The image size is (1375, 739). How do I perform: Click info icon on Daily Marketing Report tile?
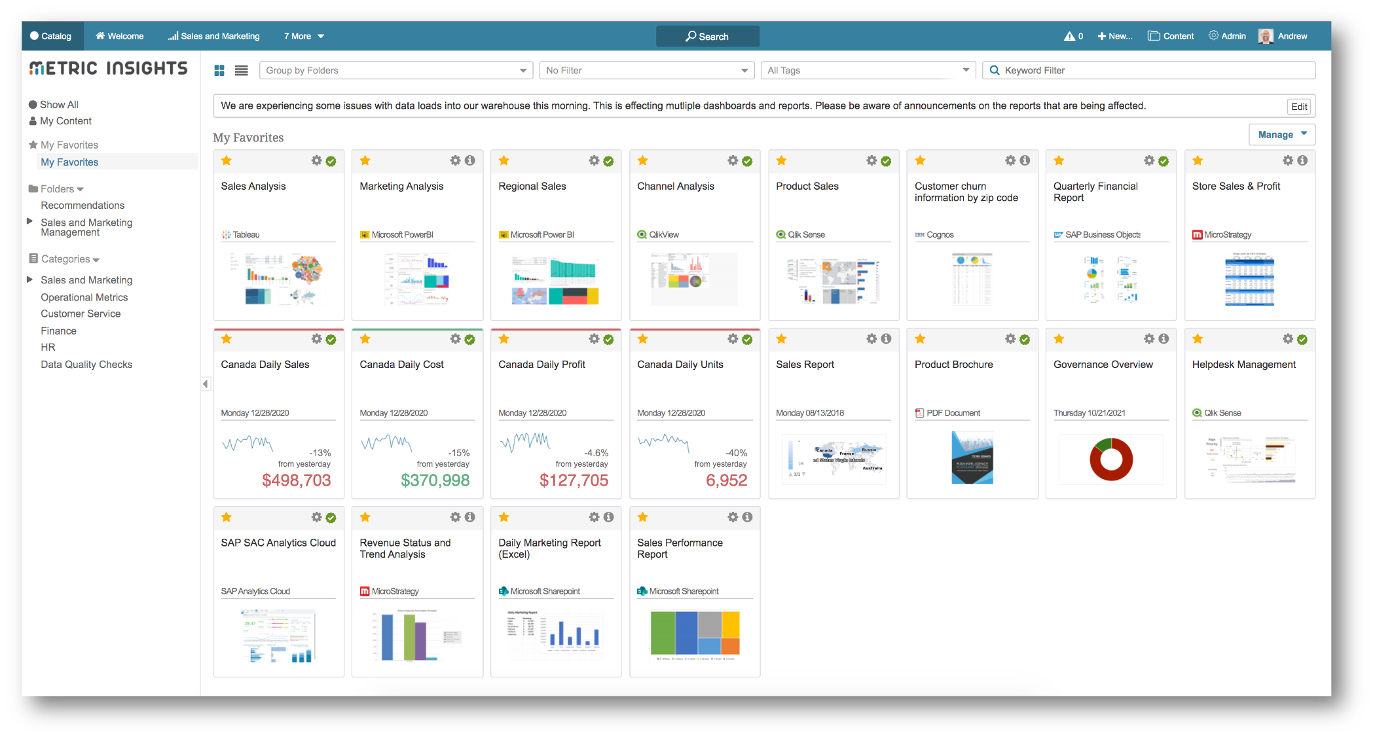pos(609,517)
